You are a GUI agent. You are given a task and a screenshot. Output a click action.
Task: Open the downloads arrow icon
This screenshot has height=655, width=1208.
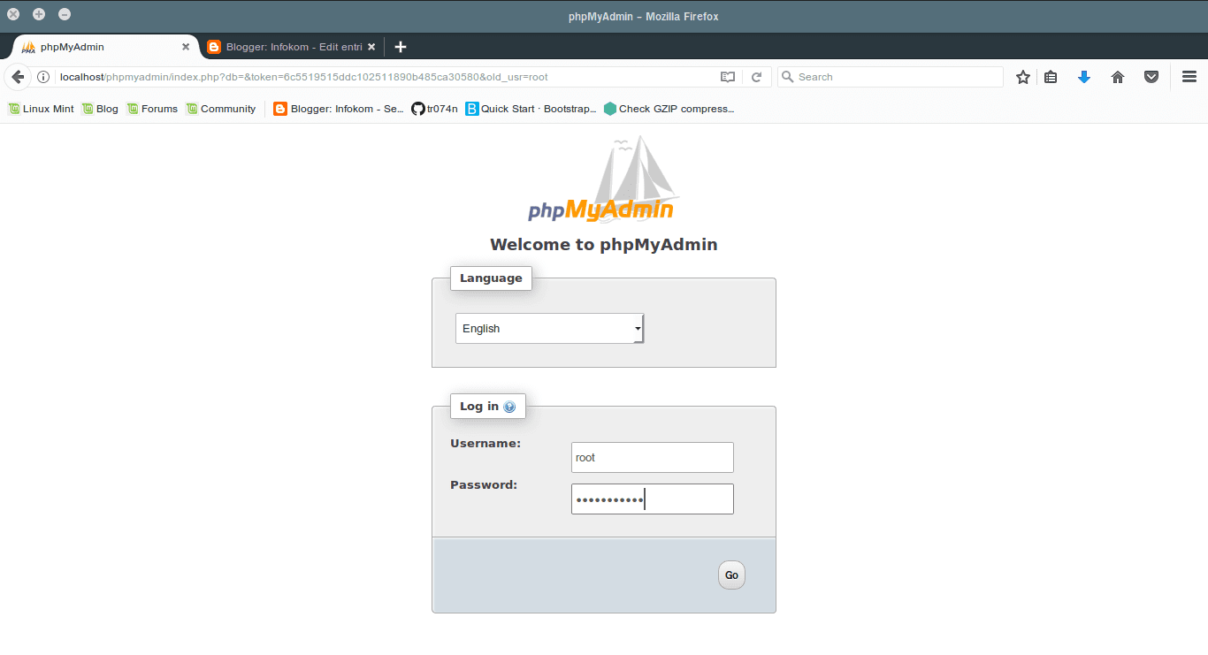[x=1084, y=77]
